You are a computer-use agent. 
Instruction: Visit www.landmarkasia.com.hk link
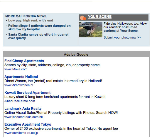point(23,117)
